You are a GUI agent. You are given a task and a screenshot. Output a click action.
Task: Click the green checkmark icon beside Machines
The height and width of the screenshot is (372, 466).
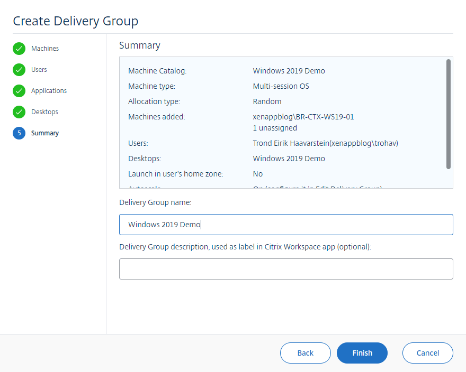pyautogui.click(x=19, y=49)
